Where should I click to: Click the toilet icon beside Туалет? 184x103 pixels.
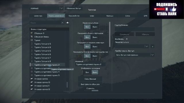click(32, 40)
